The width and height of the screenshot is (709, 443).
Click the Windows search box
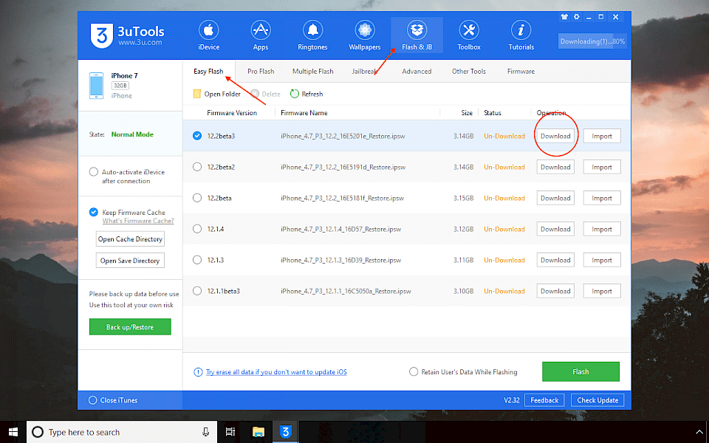point(122,432)
